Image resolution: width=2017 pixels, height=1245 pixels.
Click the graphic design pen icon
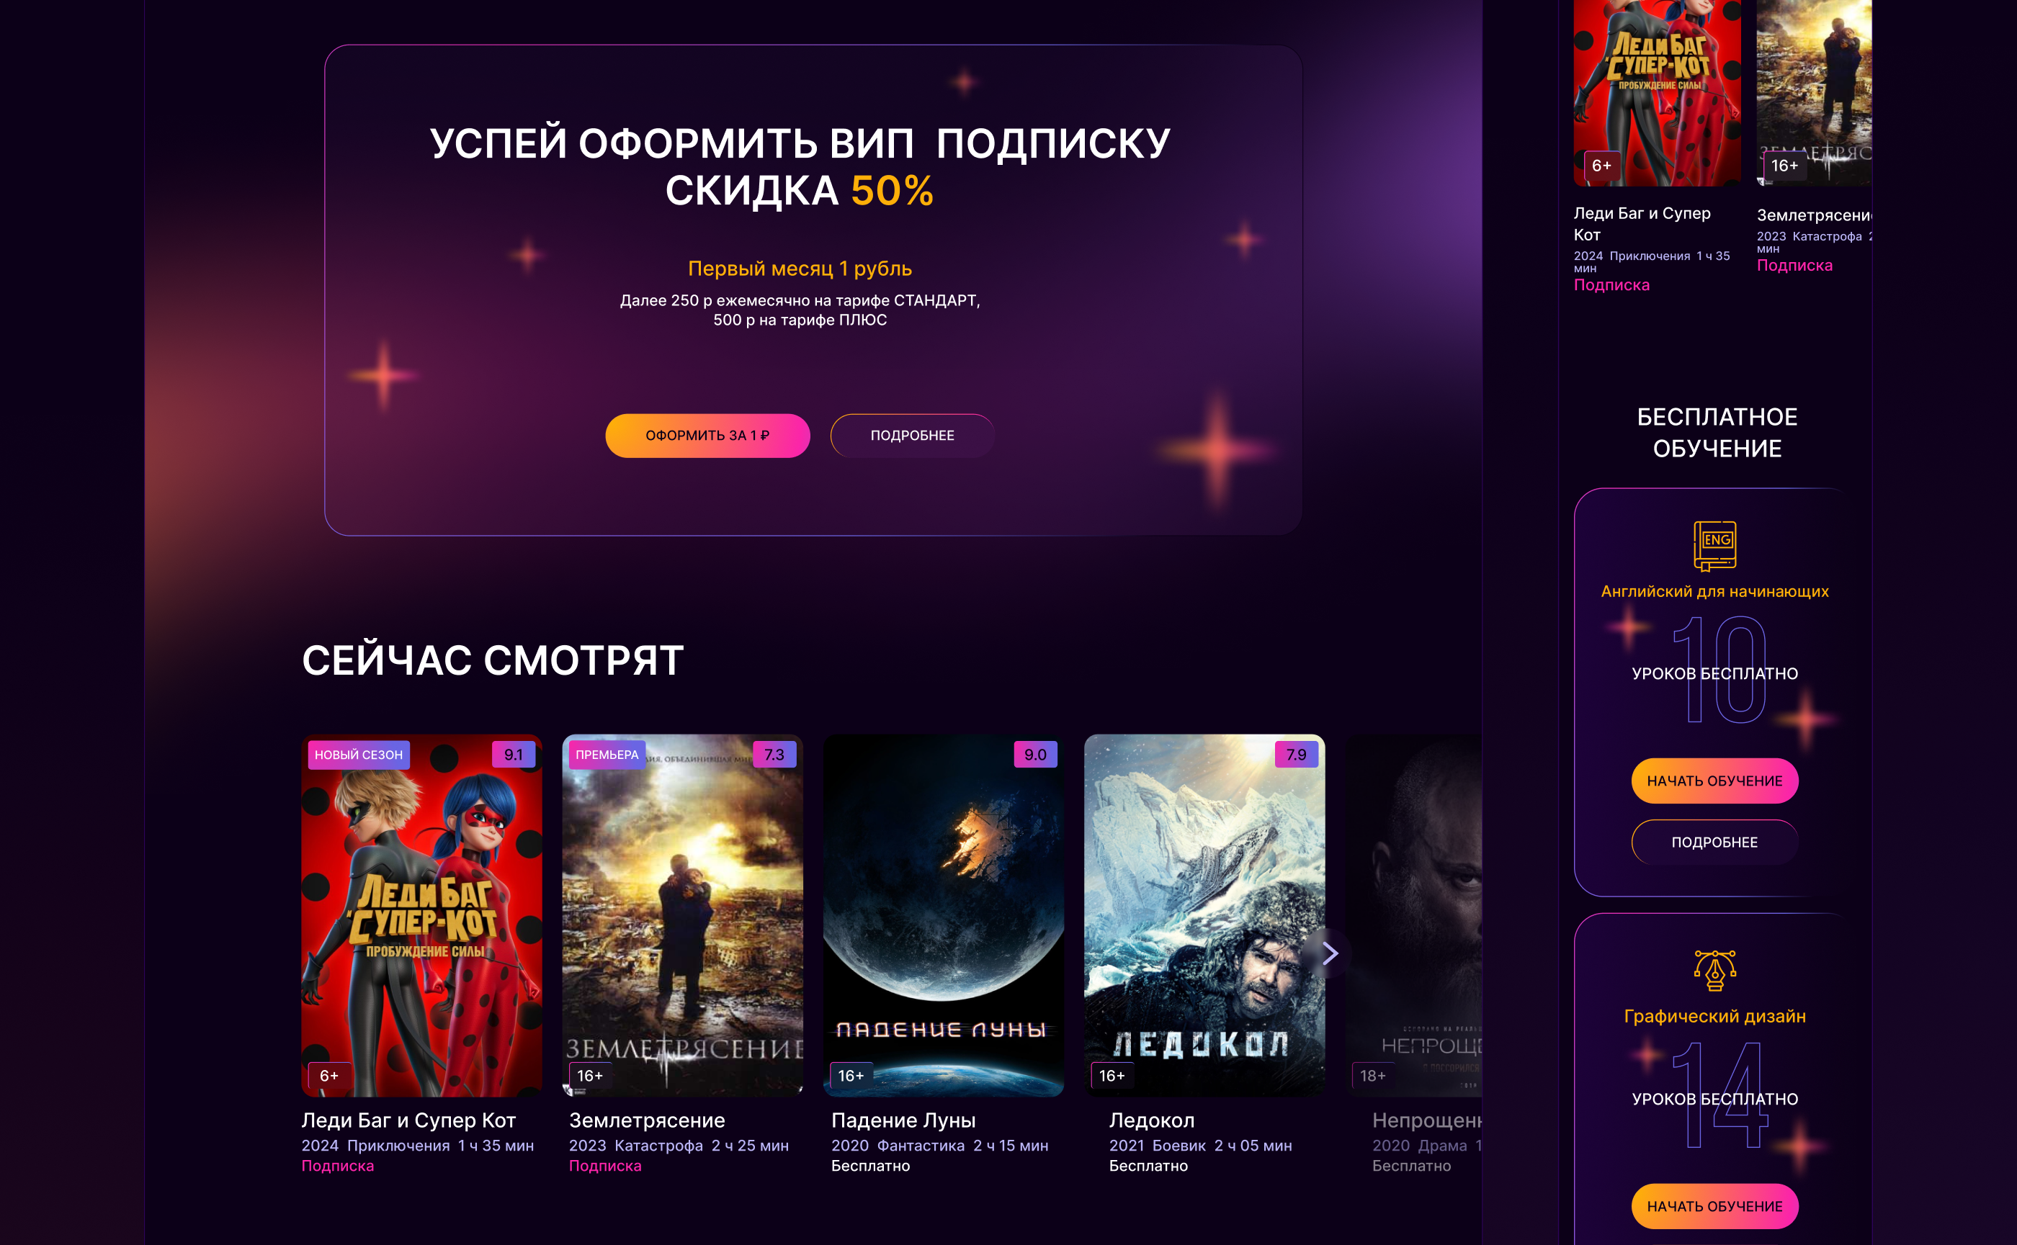pyautogui.click(x=1714, y=970)
